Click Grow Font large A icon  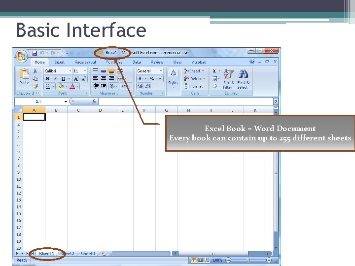[76, 78]
